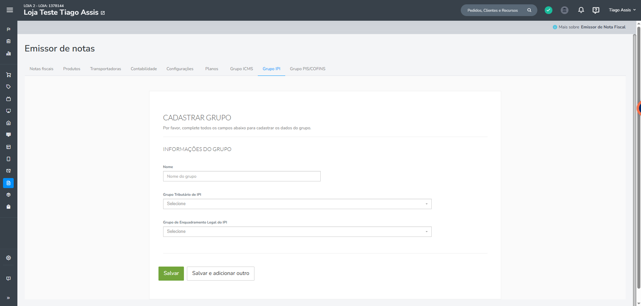Switch to the Notas fiscais tab

tap(41, 69)
